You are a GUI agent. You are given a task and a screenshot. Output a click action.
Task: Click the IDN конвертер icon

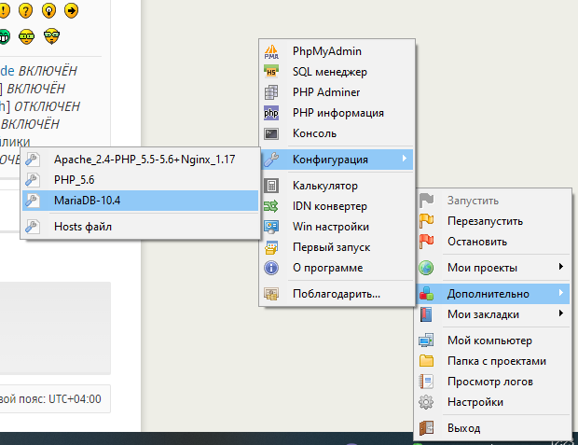tap(272, 206)
